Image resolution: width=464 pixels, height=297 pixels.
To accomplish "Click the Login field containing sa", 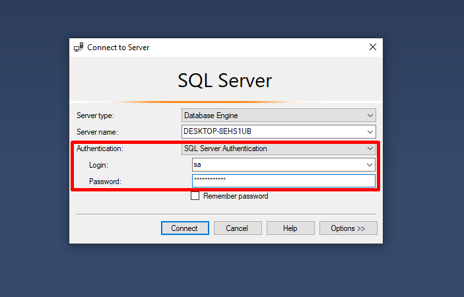I will pyautogui.click(x=277, y=164).
